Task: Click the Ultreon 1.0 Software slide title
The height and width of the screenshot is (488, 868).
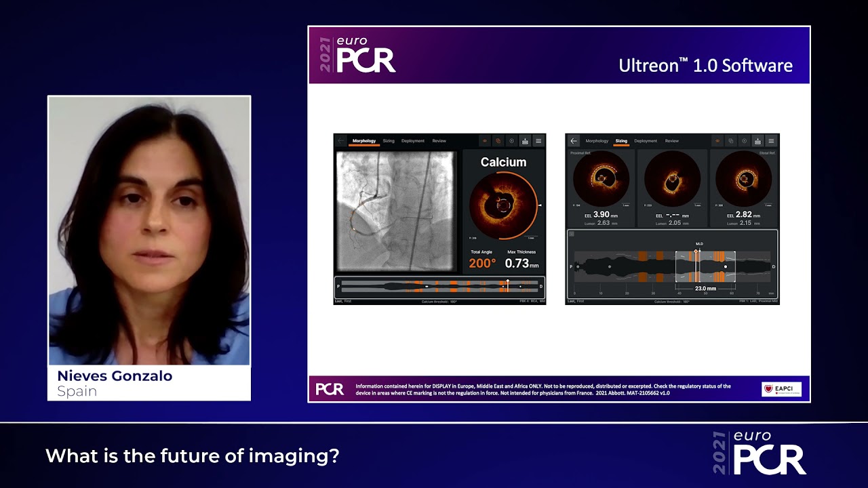Action: [x=705, y=66]
